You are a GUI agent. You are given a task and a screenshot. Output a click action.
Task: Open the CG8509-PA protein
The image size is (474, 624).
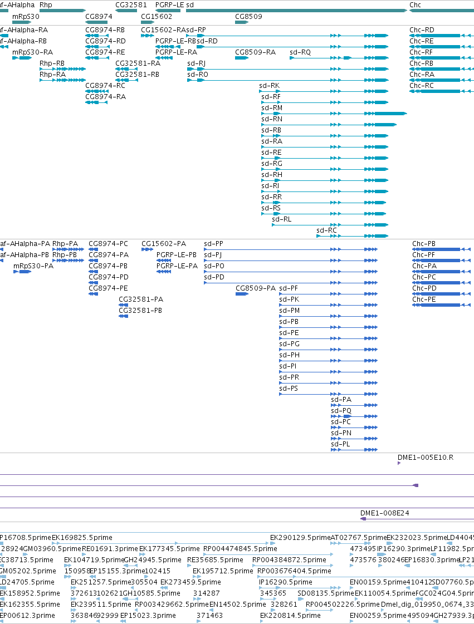(255, 288)
